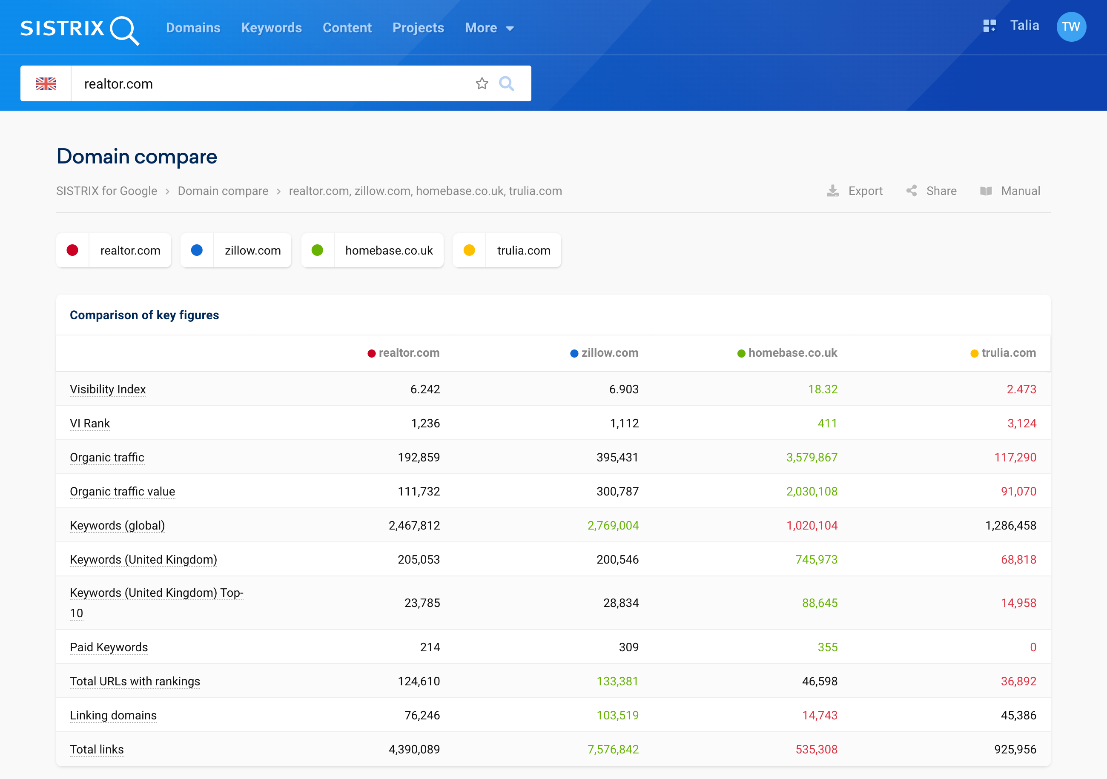Click the blue zillow.com color dot
Screen dimensions: 1107x779
pos(197,250)
